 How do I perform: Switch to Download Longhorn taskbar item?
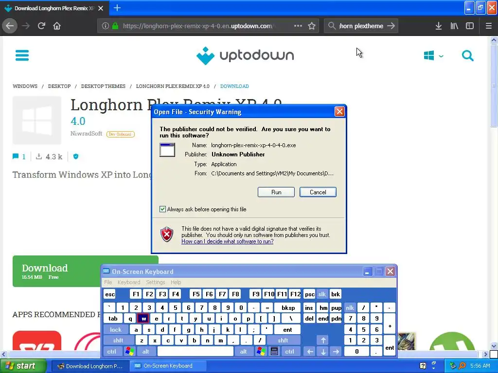[x=89, y=366]
